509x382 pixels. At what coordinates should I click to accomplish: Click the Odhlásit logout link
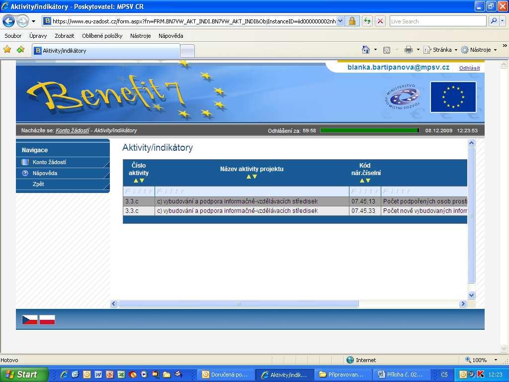tap(469, 68)
